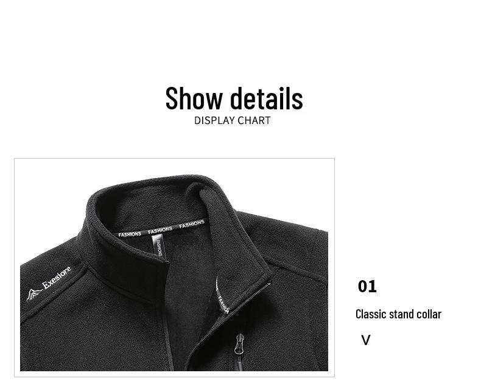481x384 pixels.
Task: Click the middle FASHIONS word on the neck tape
Action: pyautogui.click(x=160, y=230)
